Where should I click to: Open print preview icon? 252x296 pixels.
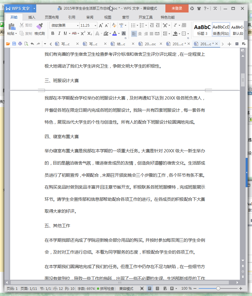click(x=26, y=44)
